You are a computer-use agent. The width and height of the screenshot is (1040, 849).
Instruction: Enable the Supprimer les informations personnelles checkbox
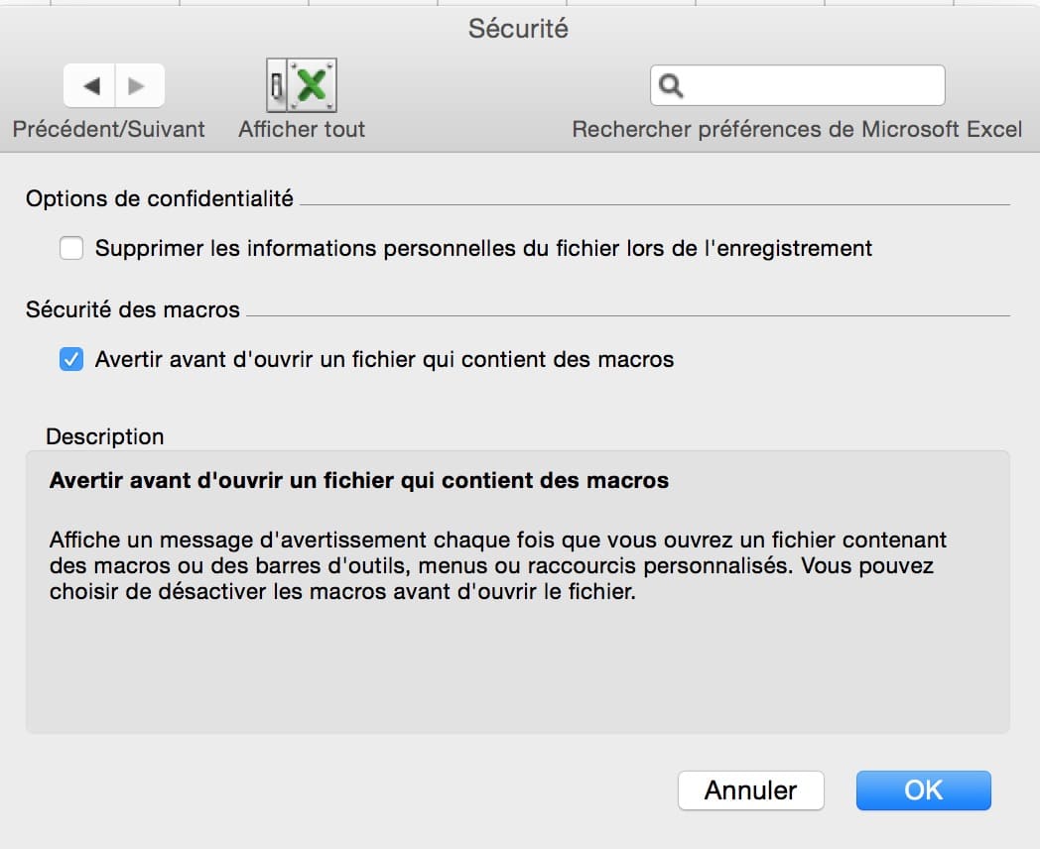pyautogui.click(x=71, y=248)
